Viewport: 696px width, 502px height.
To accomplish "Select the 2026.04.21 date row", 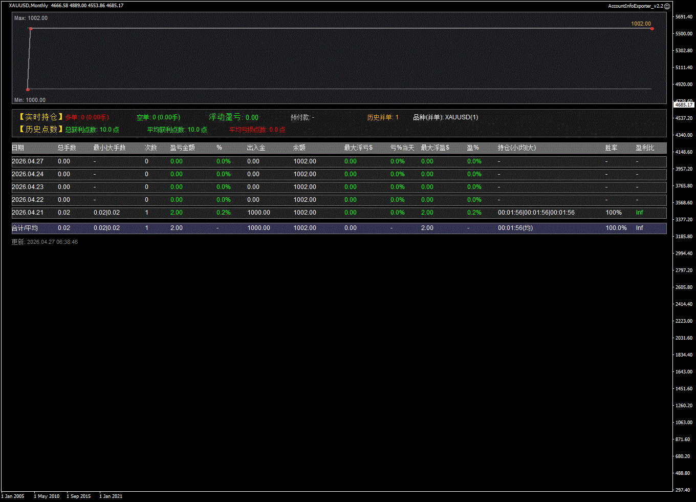I will pyautogui.click(x=28, y=213).
